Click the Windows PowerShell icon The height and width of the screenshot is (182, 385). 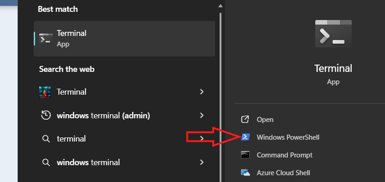tap(245, 137)
